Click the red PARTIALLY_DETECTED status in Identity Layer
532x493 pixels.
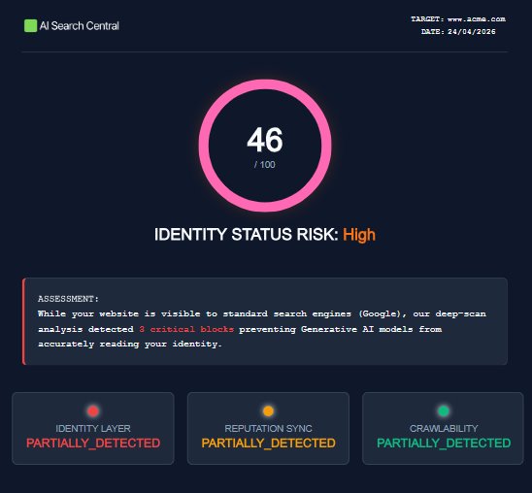click(x=93, y=444)
